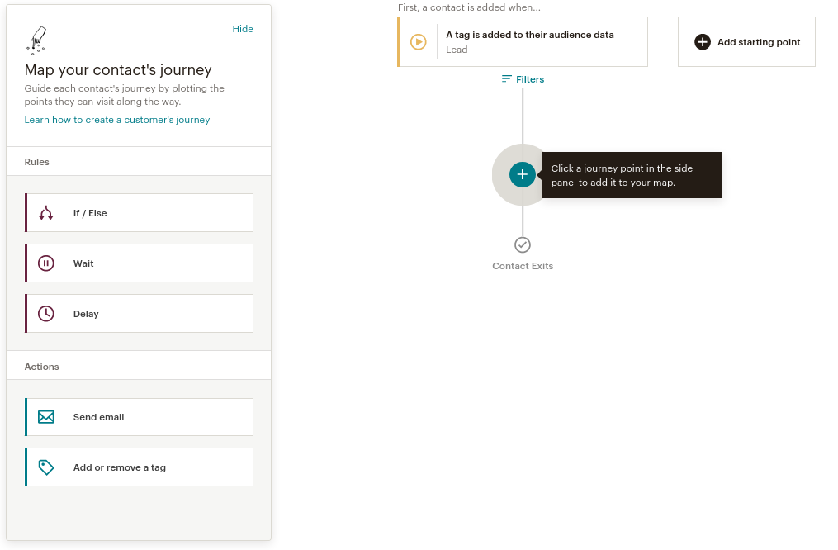Click the Contact Exits checkmark icon
The width and height of the screenshot is (838, 550).
[523, 244]
